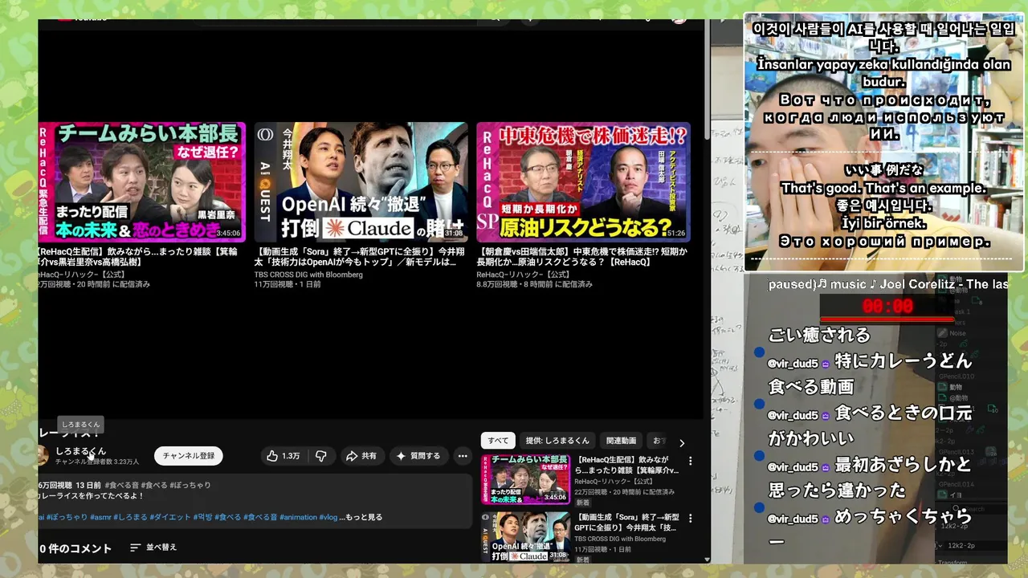The height and width of the screenshot is (578, 1028).
Task: Click the 0 件のコメント heading
Action: click(x=75, y=548)
